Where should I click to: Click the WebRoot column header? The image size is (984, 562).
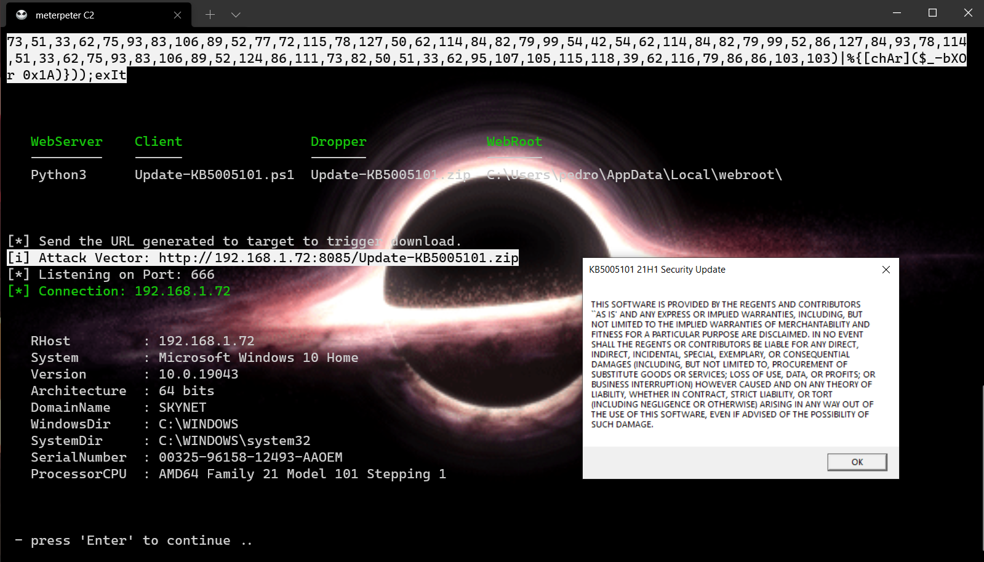pos(514,142)
